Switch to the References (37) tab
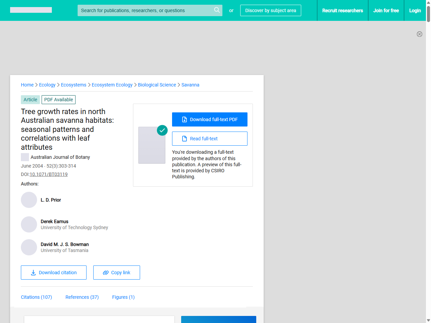This screenshot has height=323, width=431. [x=82, y=297]
